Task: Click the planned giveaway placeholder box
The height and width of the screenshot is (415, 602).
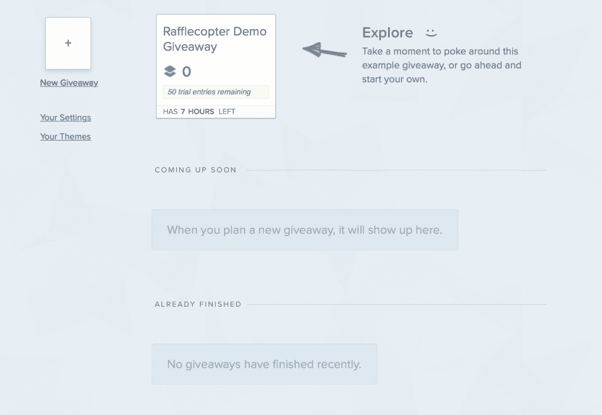Action: 305,230
